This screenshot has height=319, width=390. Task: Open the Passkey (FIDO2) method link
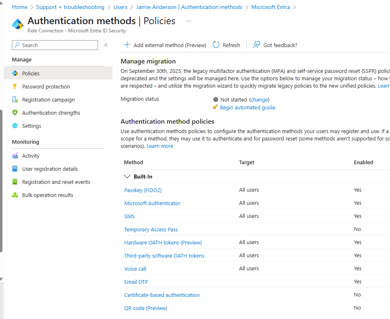click(x=143, y=190)
